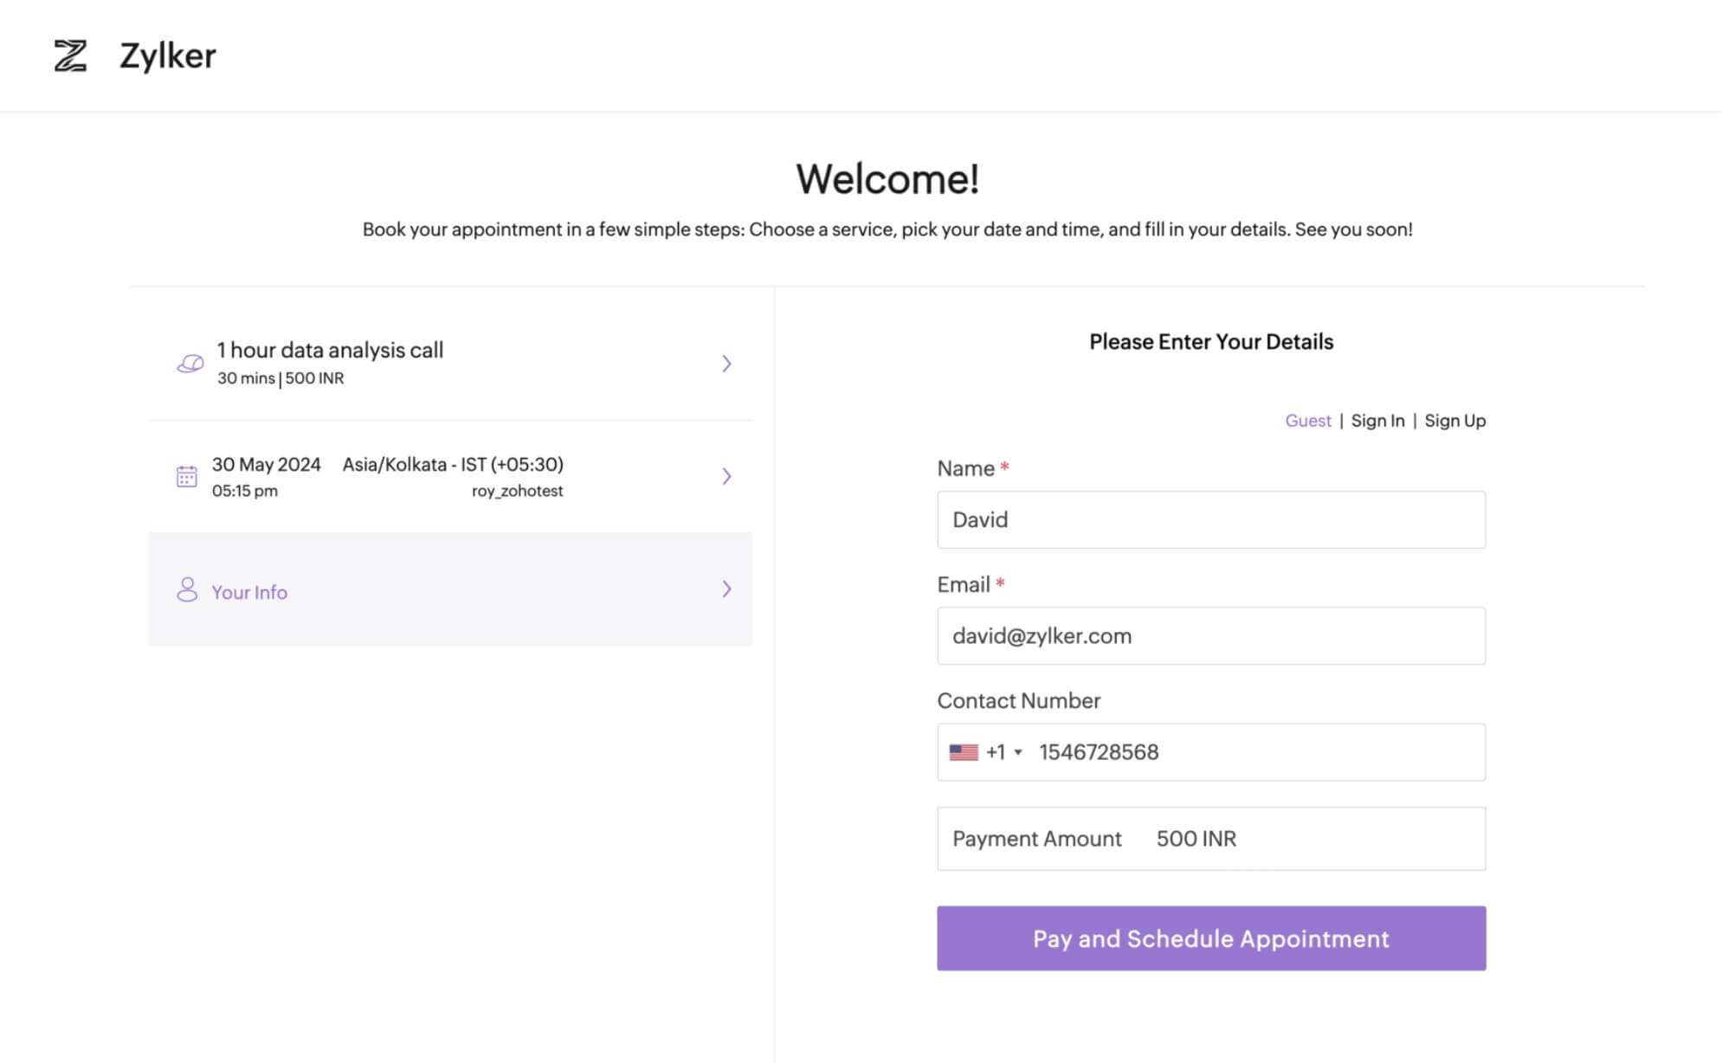Click the Zylker logo icon
The image size is (1722, 1063).
click(70, 56)
